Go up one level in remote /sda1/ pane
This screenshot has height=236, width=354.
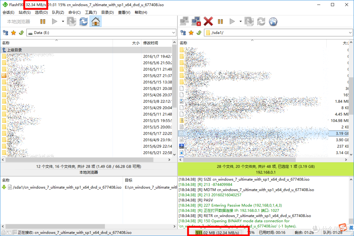pyautogui.click(x=199, y=33)
